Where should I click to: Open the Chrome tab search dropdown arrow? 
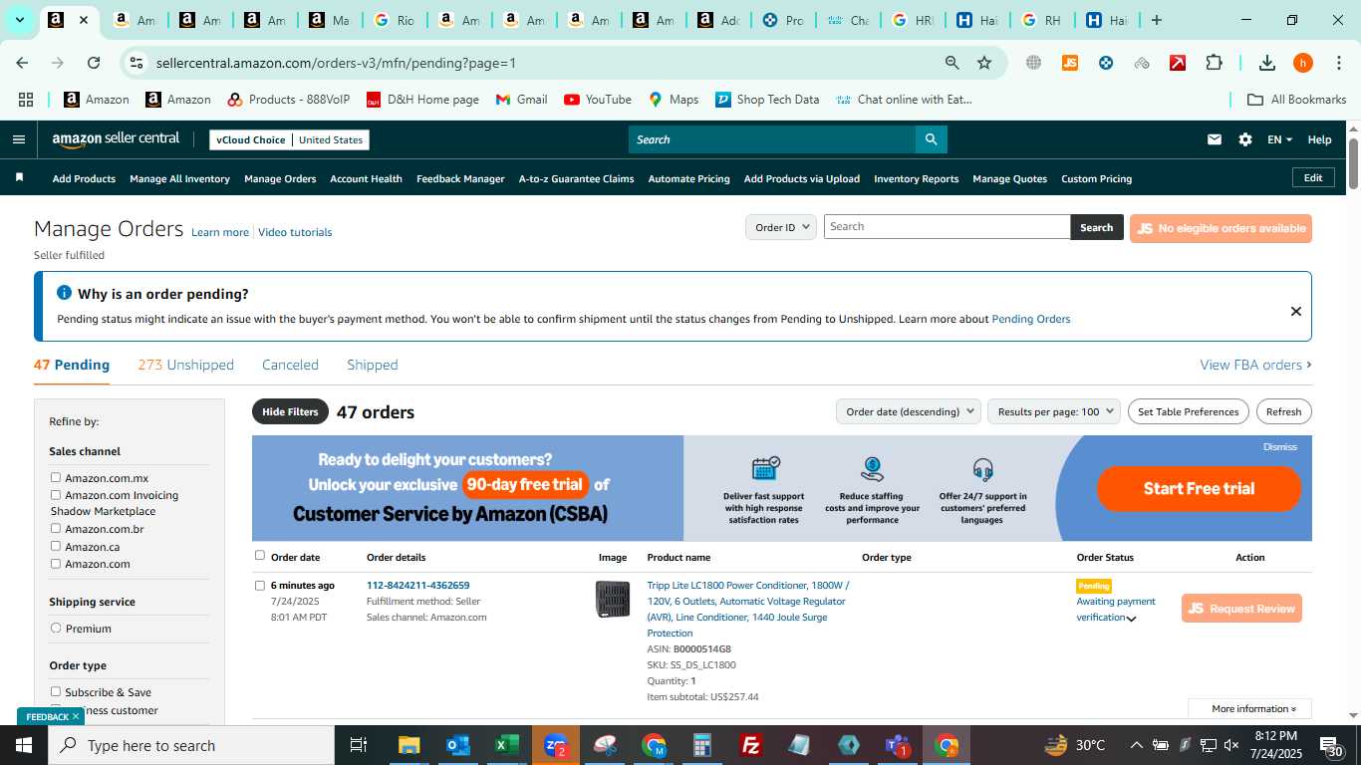[x=19, y=20]
